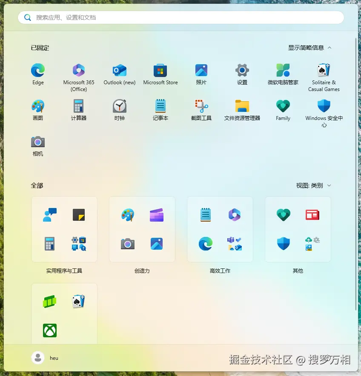Open 文件资源管理器 from pinned apps
Viewport: 361px width, 376px height.
242,110
